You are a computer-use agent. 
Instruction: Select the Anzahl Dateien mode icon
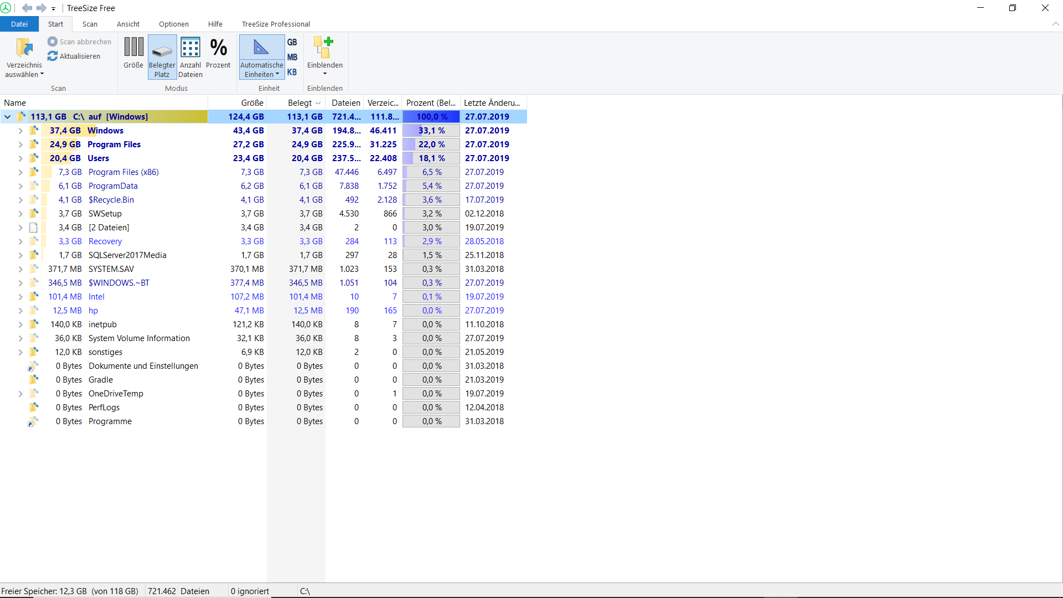190,48
